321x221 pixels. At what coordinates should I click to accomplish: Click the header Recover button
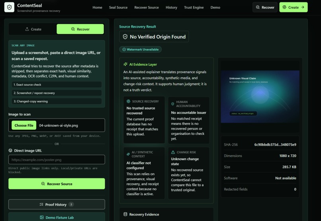265,8
